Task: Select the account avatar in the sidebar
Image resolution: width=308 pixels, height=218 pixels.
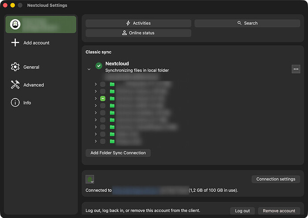Action: [15, 25]
